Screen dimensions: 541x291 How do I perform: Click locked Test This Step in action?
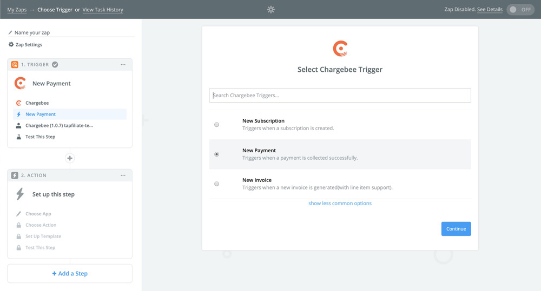(70, 248)
